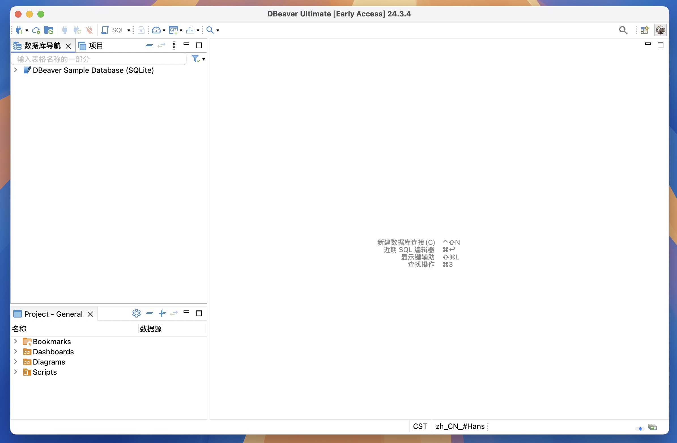Minimize the editor area

[x=648, y=44]
